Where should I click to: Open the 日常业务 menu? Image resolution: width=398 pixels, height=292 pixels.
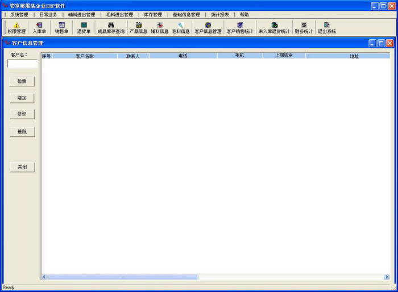(x=48, y=15)
